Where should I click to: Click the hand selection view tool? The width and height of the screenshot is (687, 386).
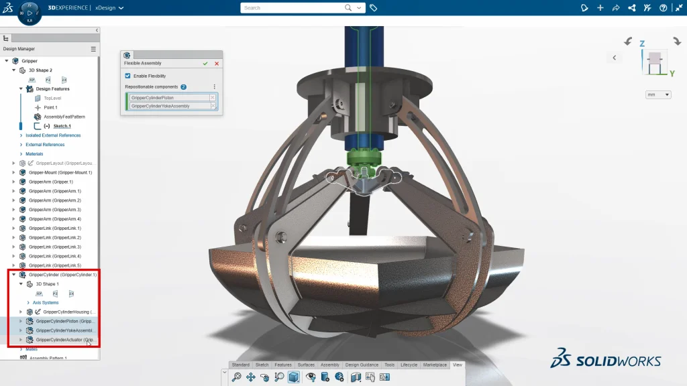point(370,377)
